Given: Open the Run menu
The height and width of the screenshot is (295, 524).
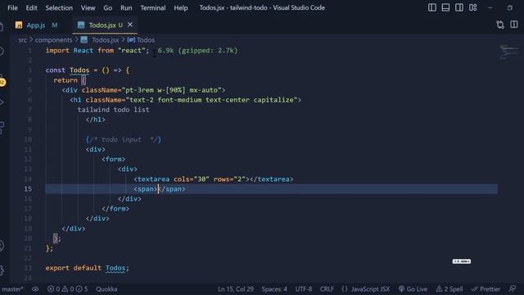Looking at the screenshot, I should (126, 7).
